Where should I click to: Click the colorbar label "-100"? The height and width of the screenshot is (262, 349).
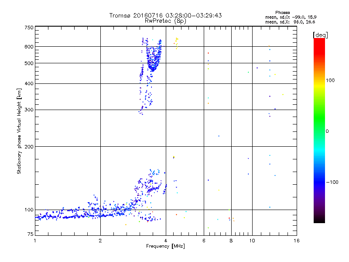coord(332,182)
